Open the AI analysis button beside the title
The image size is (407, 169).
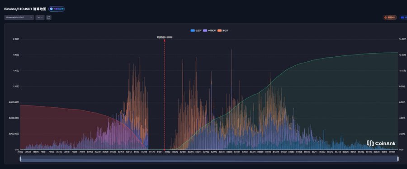[57, 9]
